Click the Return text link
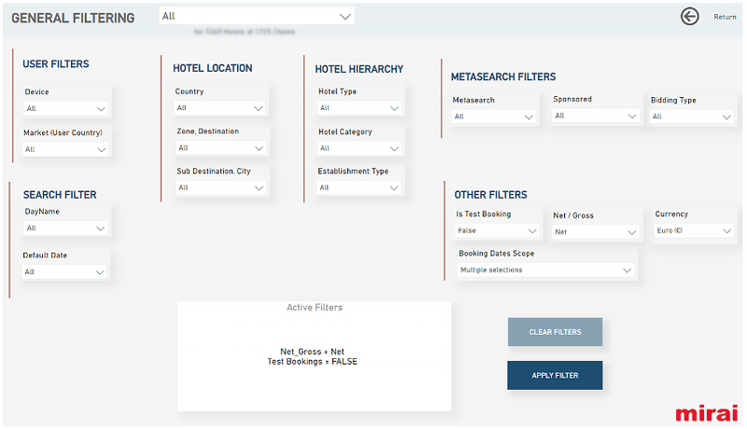This screenshot has height=429, width=747. [x=725, y=17]
